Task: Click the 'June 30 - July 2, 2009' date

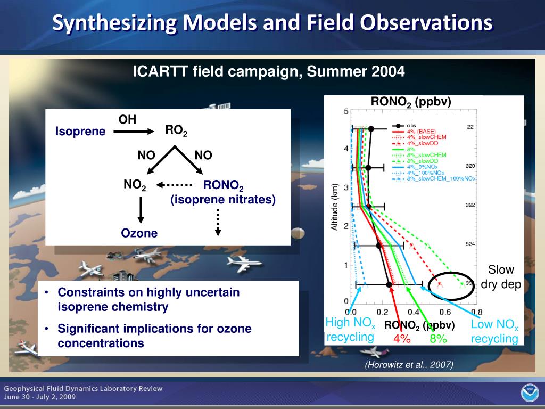Action: pyautogui.click(x=39, y=397)
